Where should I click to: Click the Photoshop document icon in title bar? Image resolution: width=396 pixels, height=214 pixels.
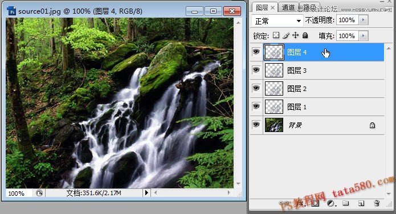click(x=11, y=11)
